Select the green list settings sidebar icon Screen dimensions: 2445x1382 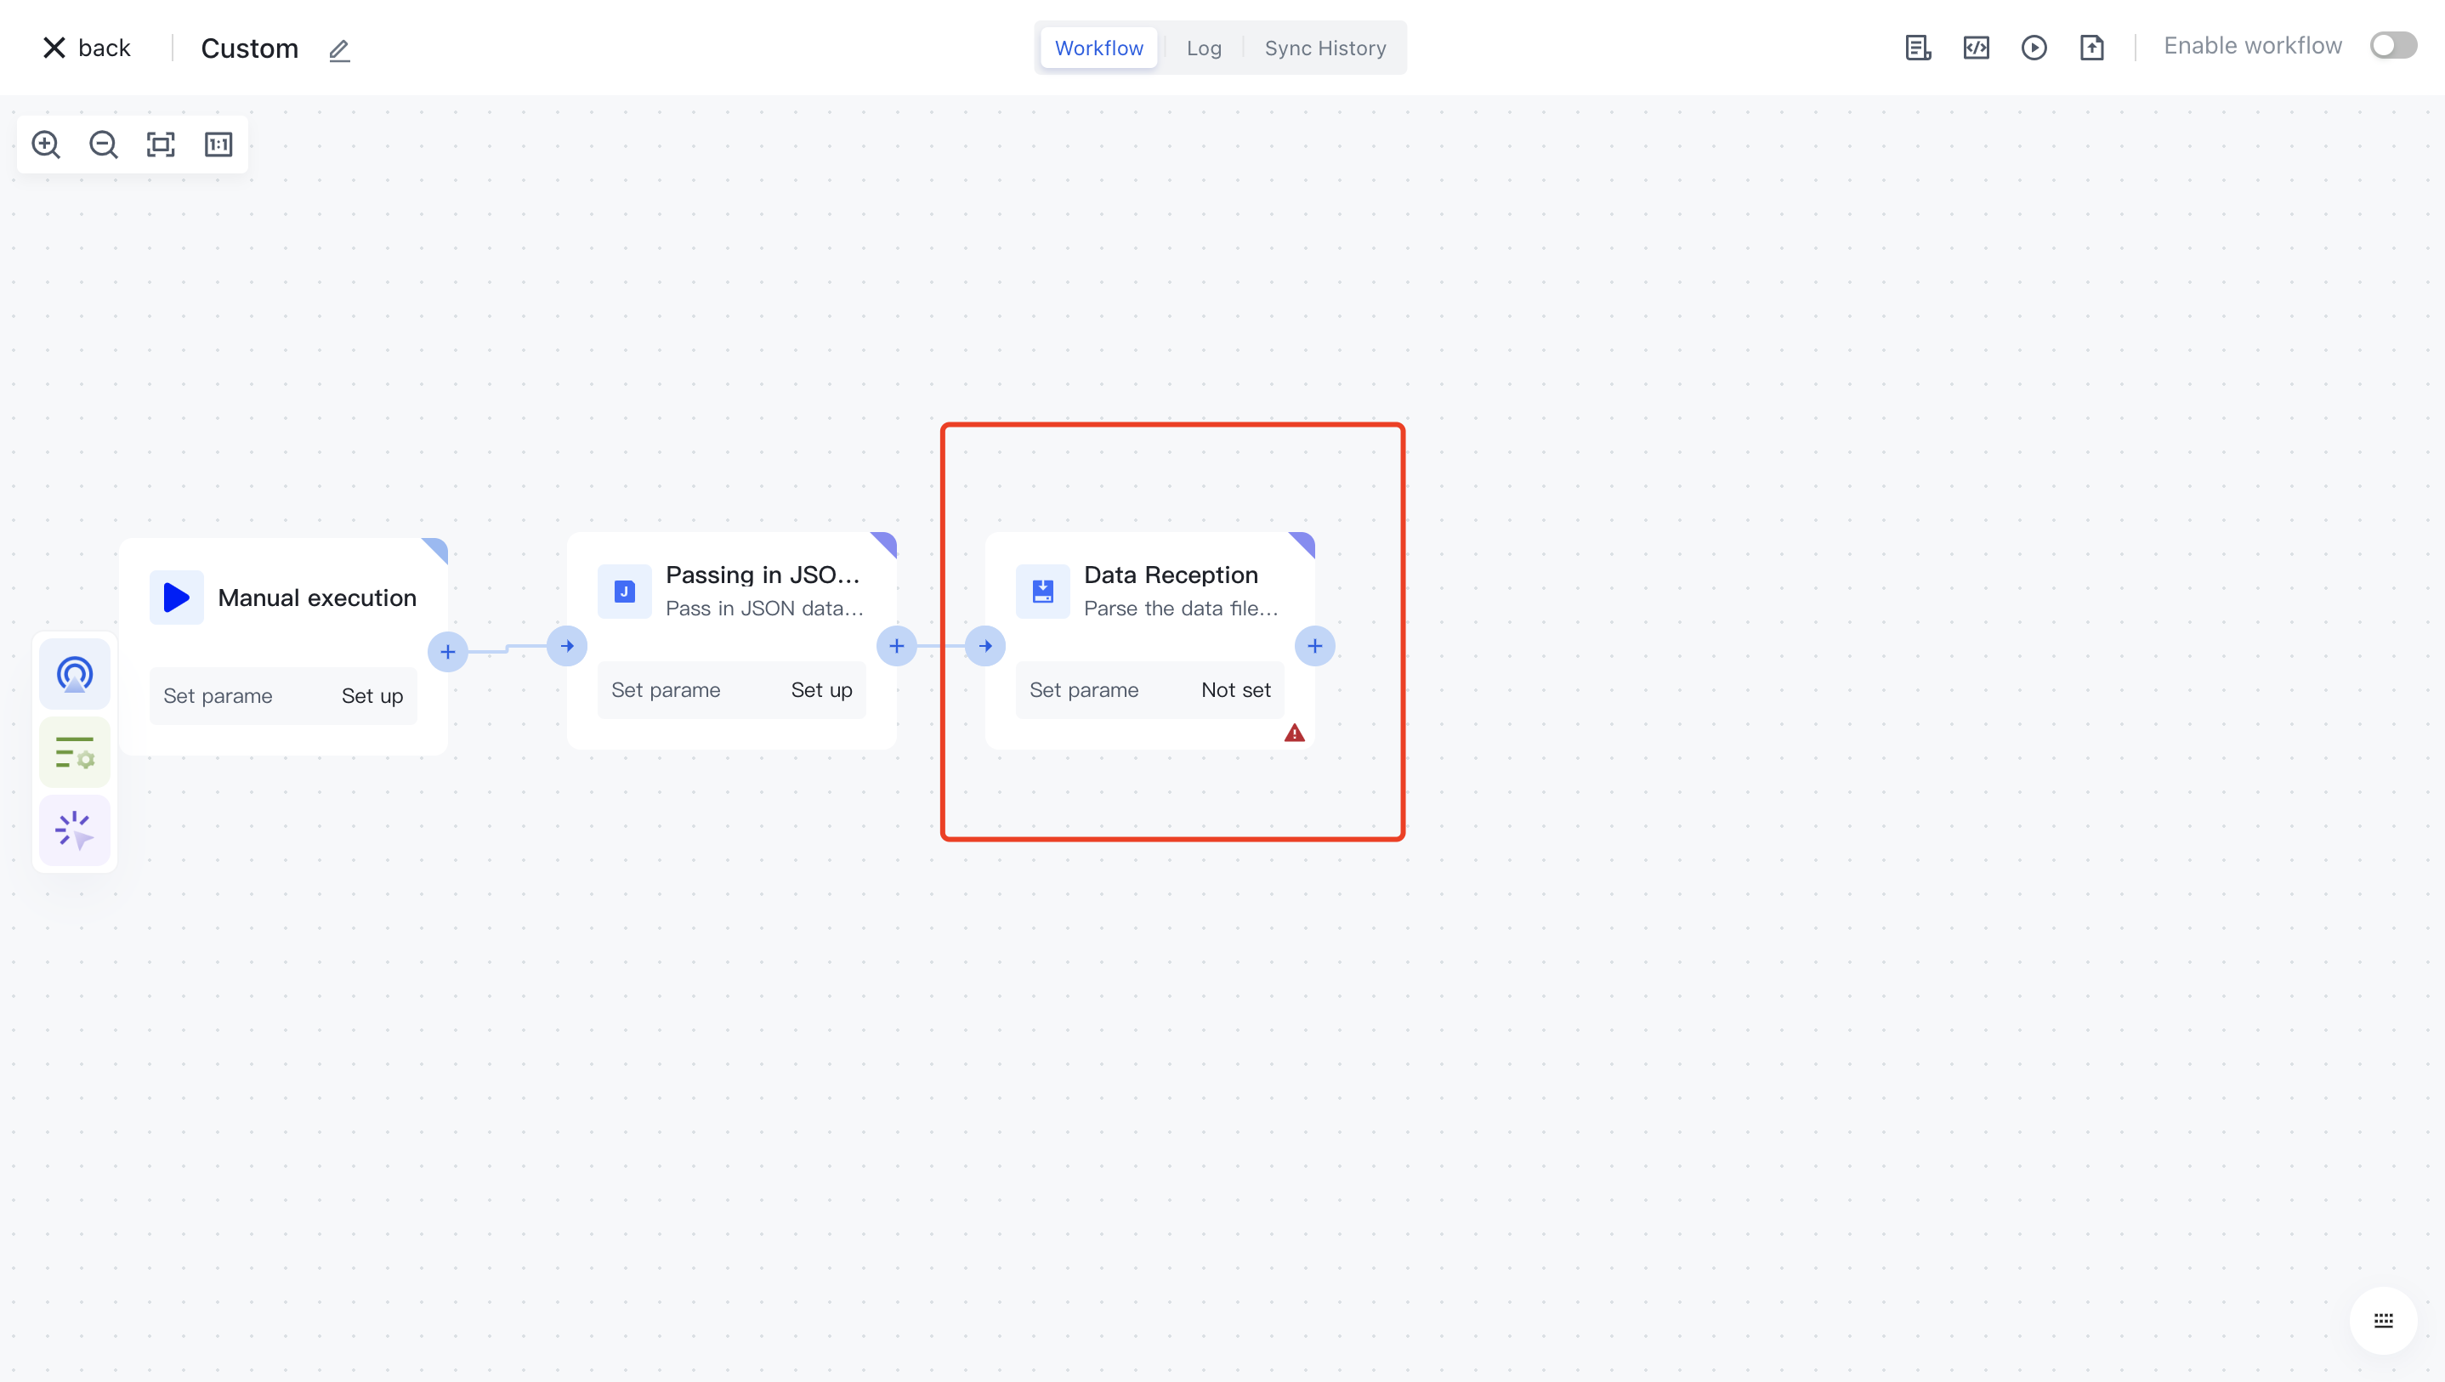pyautogui.click(x=74, y=753)
